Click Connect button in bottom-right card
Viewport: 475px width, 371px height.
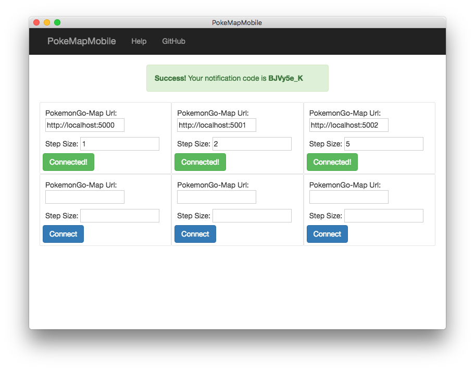(327, 233)
